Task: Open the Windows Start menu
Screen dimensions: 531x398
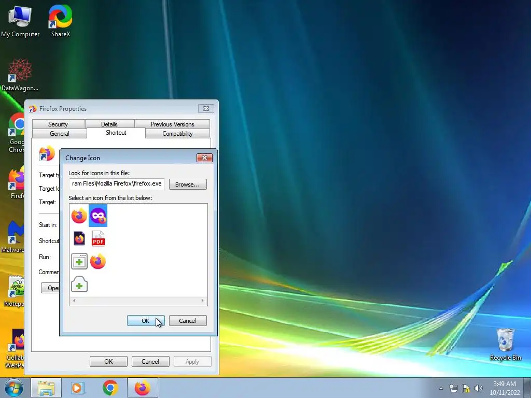Action: coord(14,388)
